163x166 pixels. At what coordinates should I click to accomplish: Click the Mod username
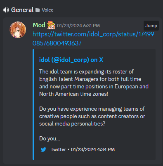coord(39,25)
